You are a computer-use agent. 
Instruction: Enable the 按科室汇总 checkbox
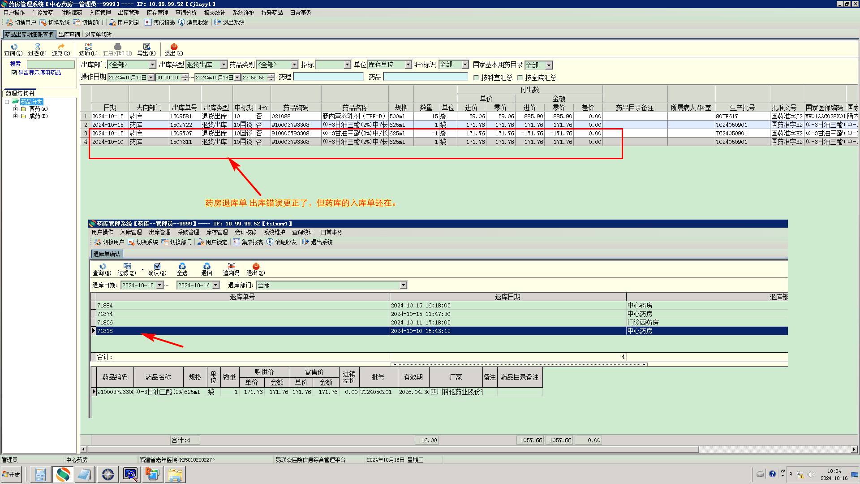click(x=476, y=78)
